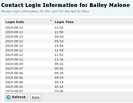Sort by the Login Time column header
Screen dimensions: 133x103
point(93,22)
